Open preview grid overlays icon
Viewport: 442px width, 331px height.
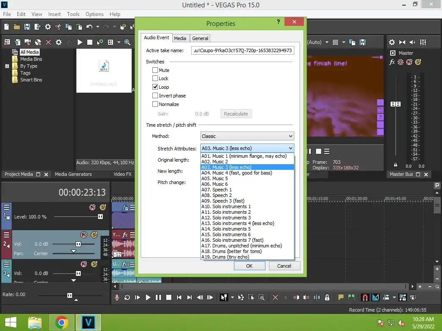335,42
